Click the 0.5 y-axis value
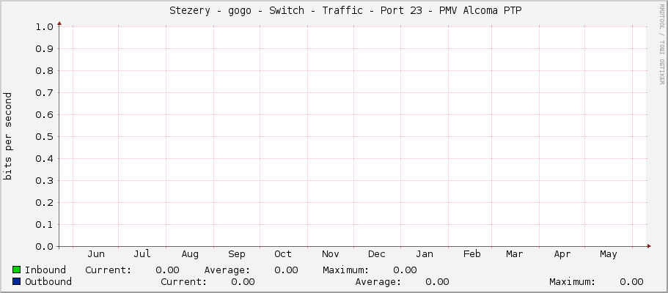The width and height of the screenshot is (668, 293). tap(44, 137)
